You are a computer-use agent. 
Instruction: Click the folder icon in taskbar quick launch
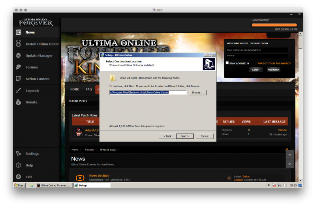pyautogui.click(x=32, y=185)
